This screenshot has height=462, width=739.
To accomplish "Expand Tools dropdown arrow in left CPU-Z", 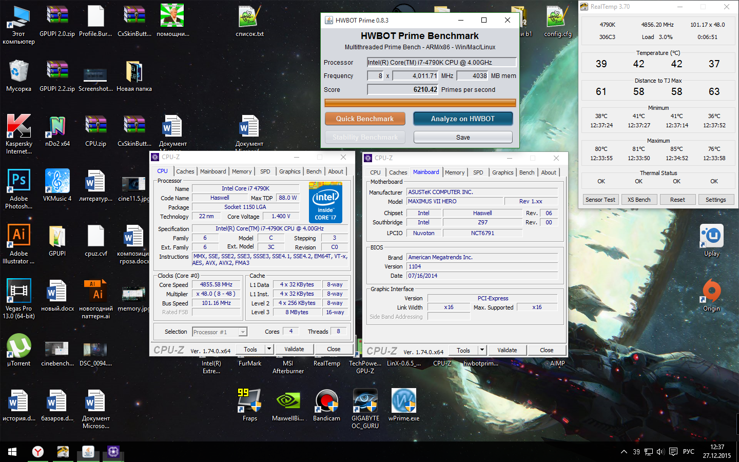I will click(269, 349).
